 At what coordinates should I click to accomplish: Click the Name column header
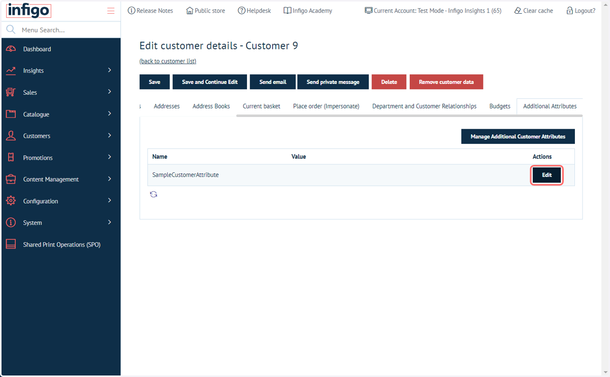point(160,157)
